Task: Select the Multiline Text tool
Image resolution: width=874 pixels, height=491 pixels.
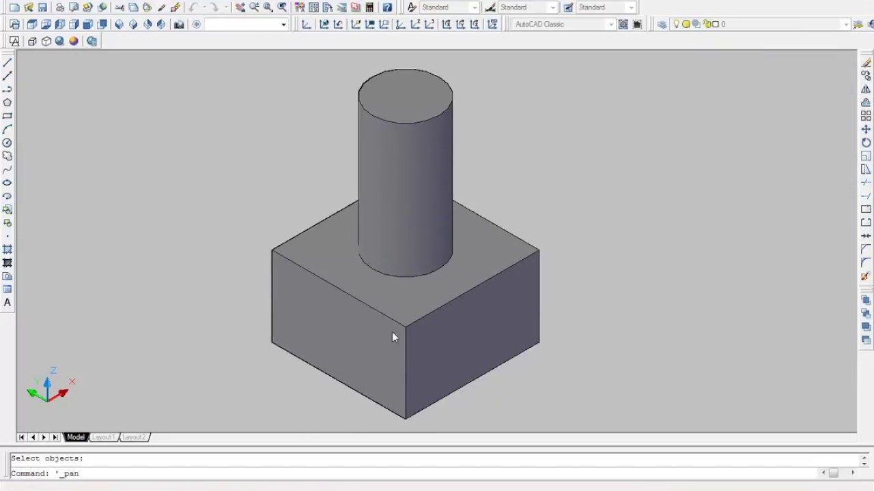Action: coord(8,303)
